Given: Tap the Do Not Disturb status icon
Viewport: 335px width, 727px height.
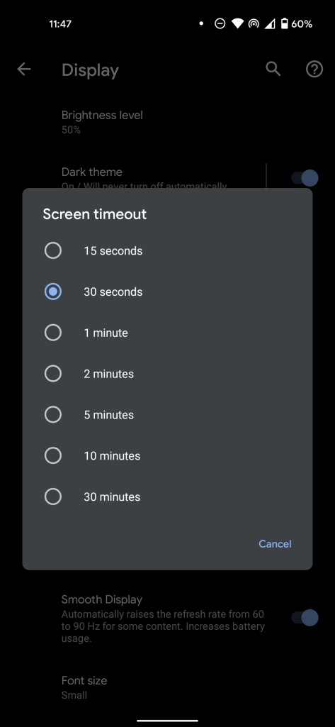Looking at the screenshot, I should tap(220, 23).
